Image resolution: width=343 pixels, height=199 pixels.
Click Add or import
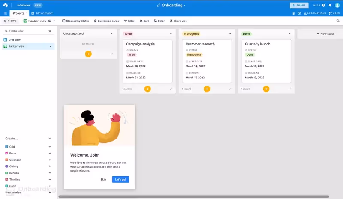click(x=42, y=13)
